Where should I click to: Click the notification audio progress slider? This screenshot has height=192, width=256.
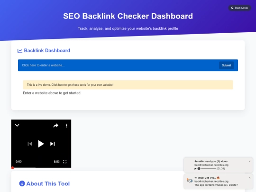click(207, 169)
